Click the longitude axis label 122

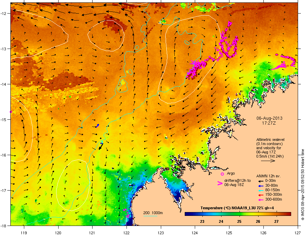(x=127, y=233)
